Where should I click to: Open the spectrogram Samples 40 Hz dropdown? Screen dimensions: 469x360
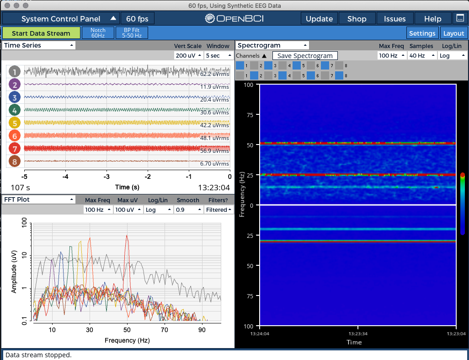pyautogui.click(x=421, y=55)
